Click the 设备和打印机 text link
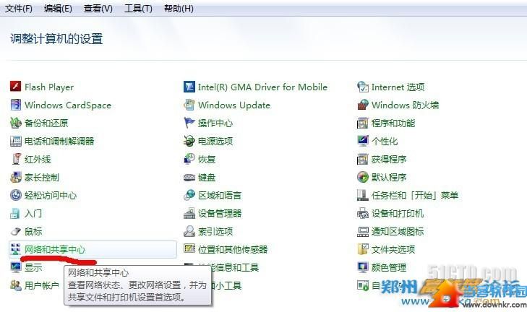This screenshot has width=527, height=312. [398, 214]
